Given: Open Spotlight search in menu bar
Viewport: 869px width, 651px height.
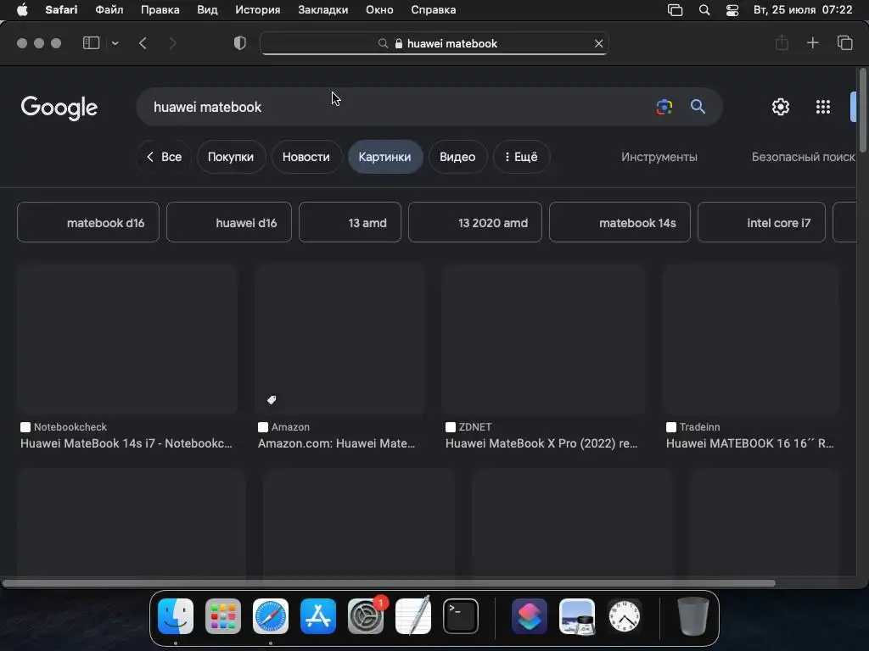Looking at the screenshot, I should (x=704, y=10).
